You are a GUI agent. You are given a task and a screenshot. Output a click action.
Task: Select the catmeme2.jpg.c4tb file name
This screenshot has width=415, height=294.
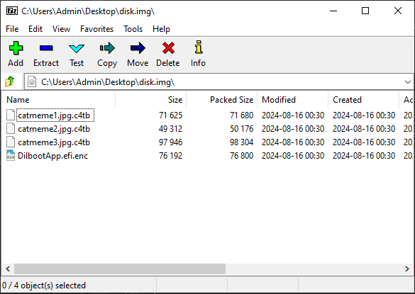tap(54, 129)
